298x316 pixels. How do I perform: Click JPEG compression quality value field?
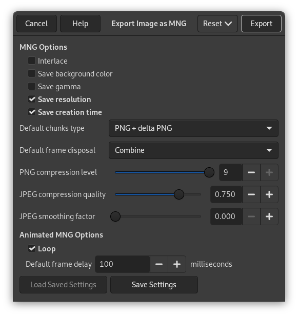tap(226, 194)
